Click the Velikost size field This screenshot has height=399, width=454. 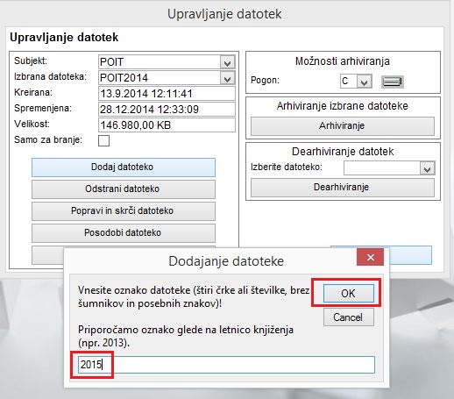(x=167, y=125)
